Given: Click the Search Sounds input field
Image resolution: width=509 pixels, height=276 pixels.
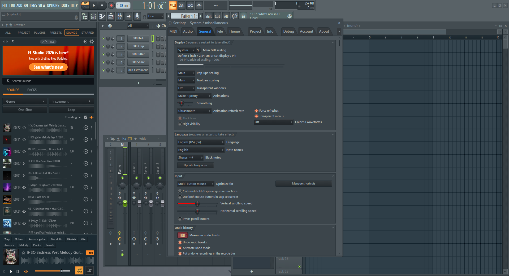Looking at the screenshot, I should point(48,81).
